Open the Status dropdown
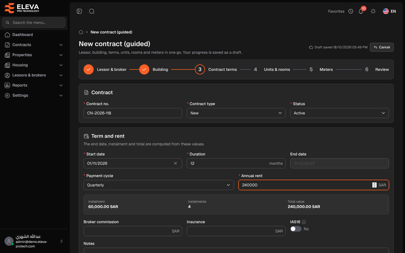The height and width of the screenshot is (253, 405). pyautogui.click(x=339, y=113)
